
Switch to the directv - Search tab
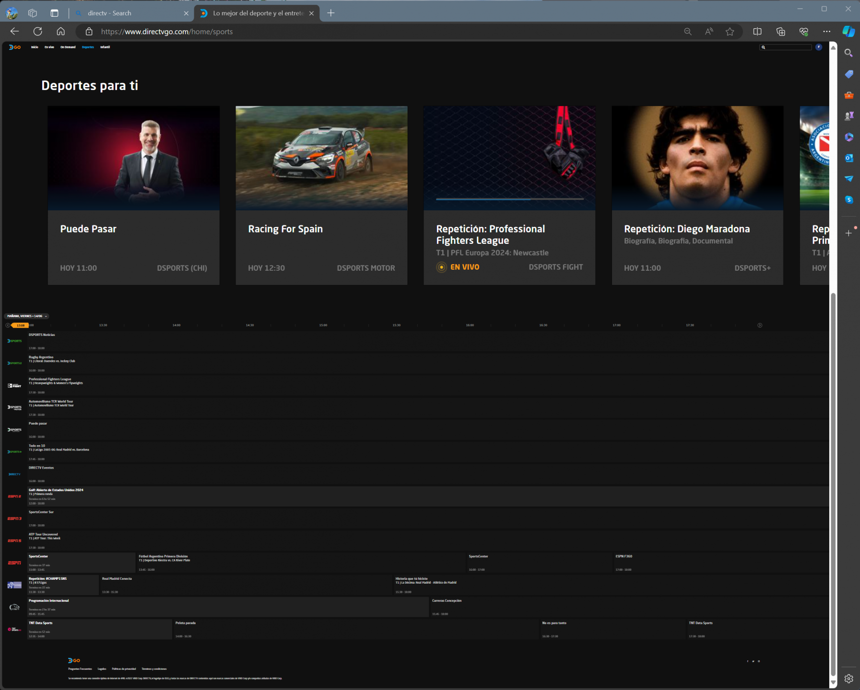(132, 13)
